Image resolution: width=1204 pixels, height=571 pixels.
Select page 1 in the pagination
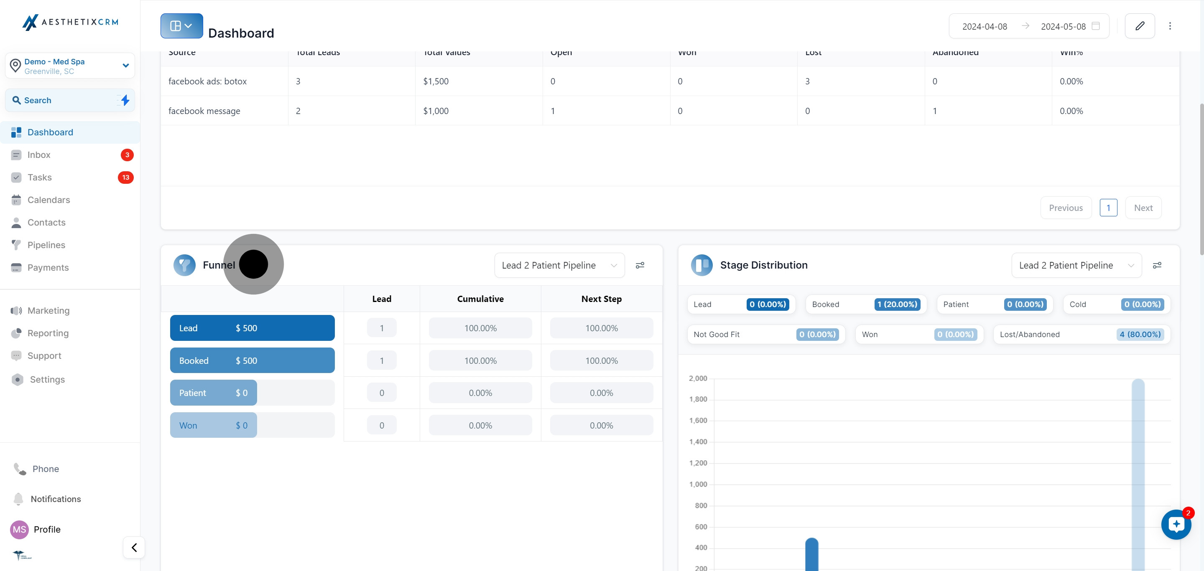(1108, 208)
